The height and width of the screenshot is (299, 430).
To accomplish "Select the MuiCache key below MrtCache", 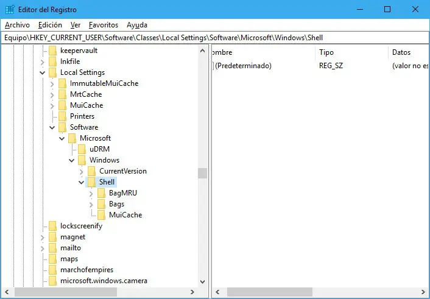I will (86, 105).
